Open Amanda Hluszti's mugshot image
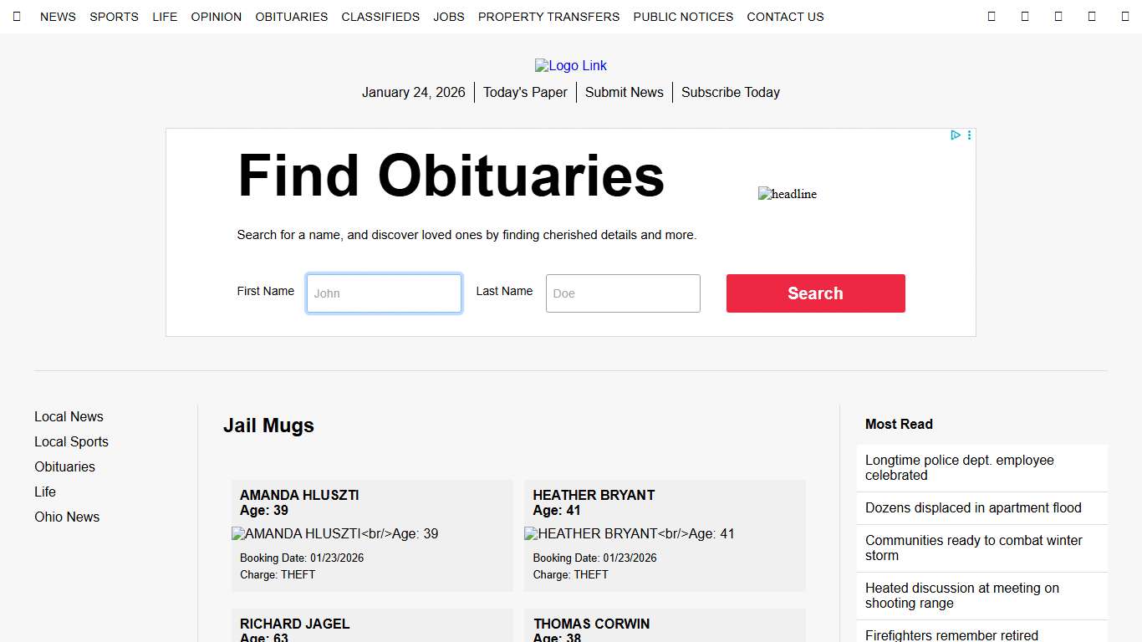 [x=334, y=534]
